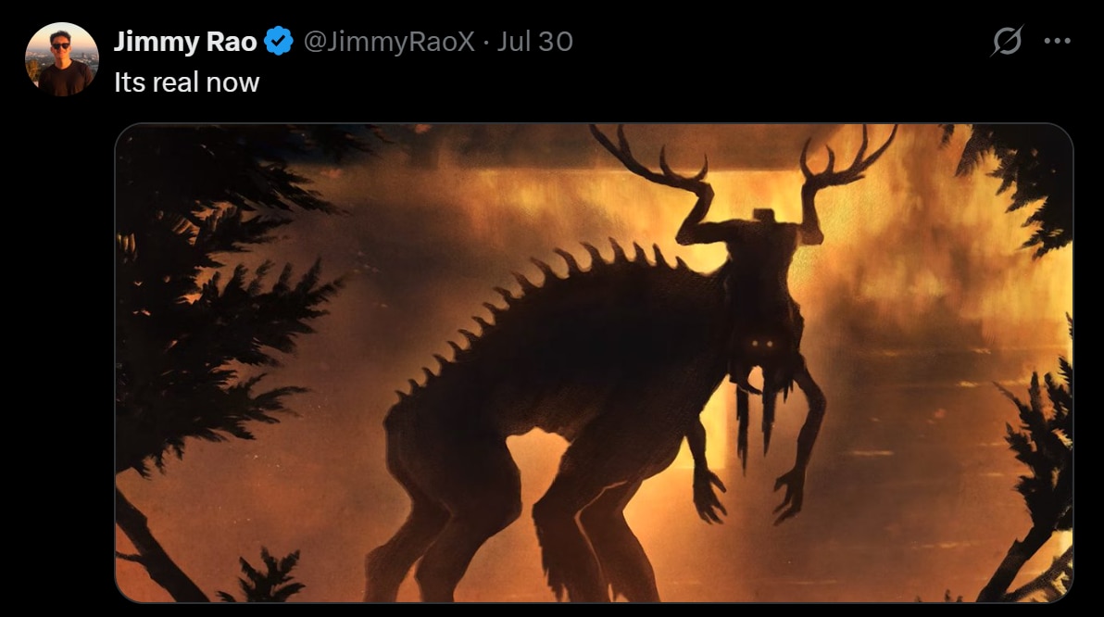Click the Grok explain post icon
This screenshot has width=1104, height=617.
pos(1007,41)
